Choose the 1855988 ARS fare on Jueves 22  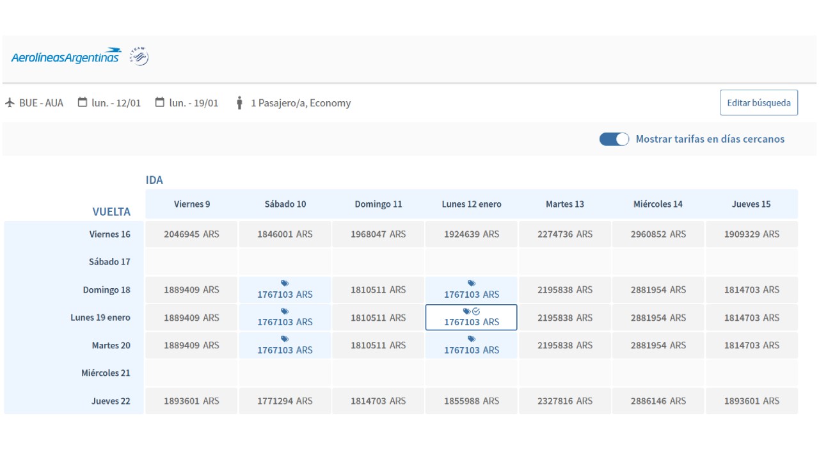[x=472, y=401]
